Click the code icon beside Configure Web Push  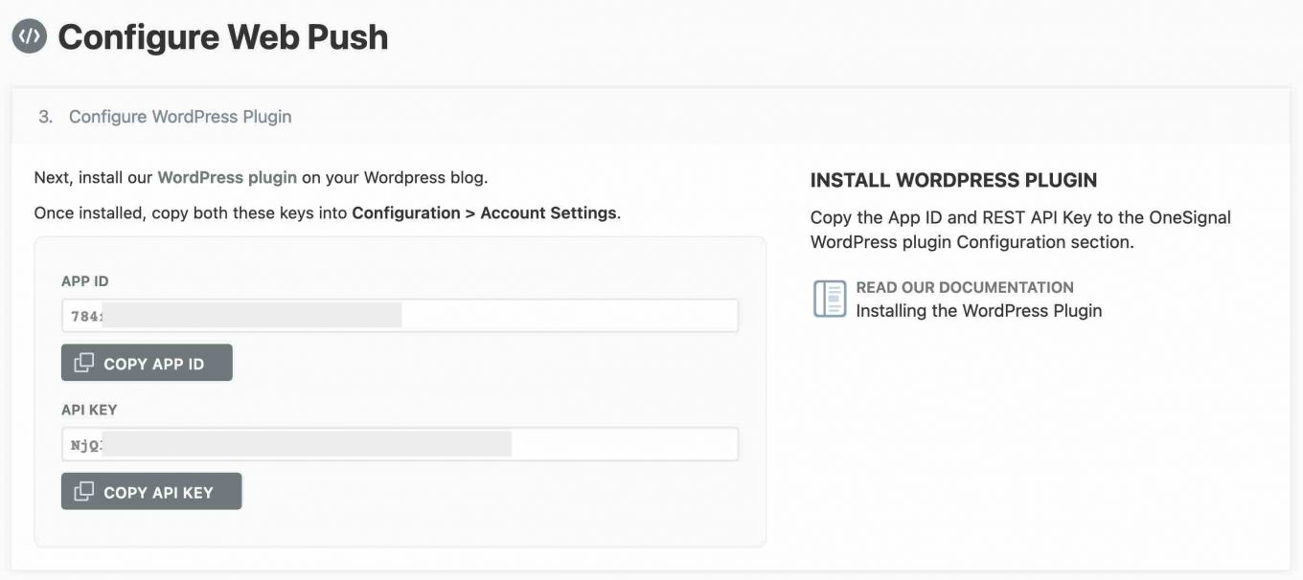pos(30,36)
